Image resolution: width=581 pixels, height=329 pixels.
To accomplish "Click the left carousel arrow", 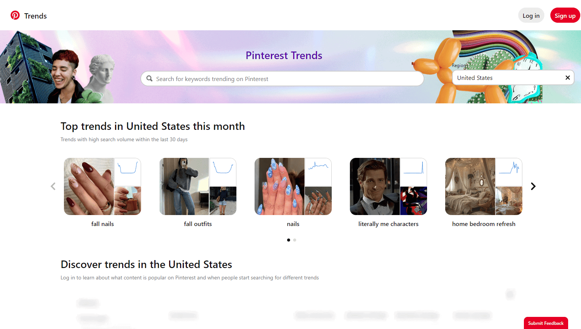I will coord(53,186).
